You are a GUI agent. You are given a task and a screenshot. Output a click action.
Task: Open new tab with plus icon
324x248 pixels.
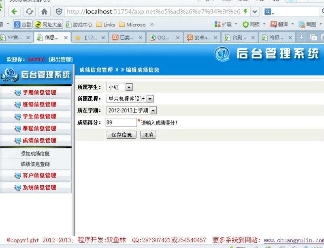point(301,38)
